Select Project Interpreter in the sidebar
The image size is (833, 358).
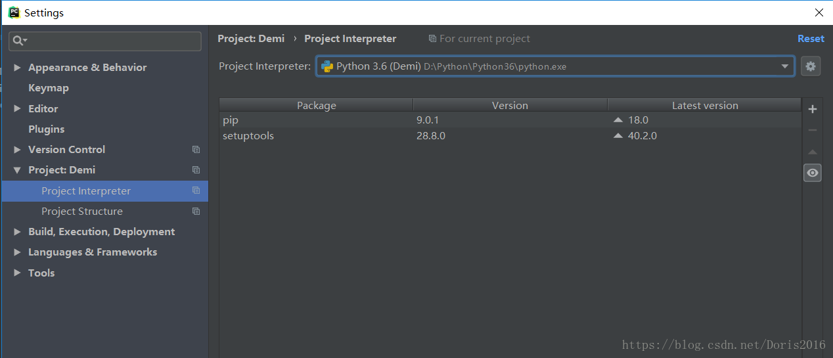[x=105, y=191]
